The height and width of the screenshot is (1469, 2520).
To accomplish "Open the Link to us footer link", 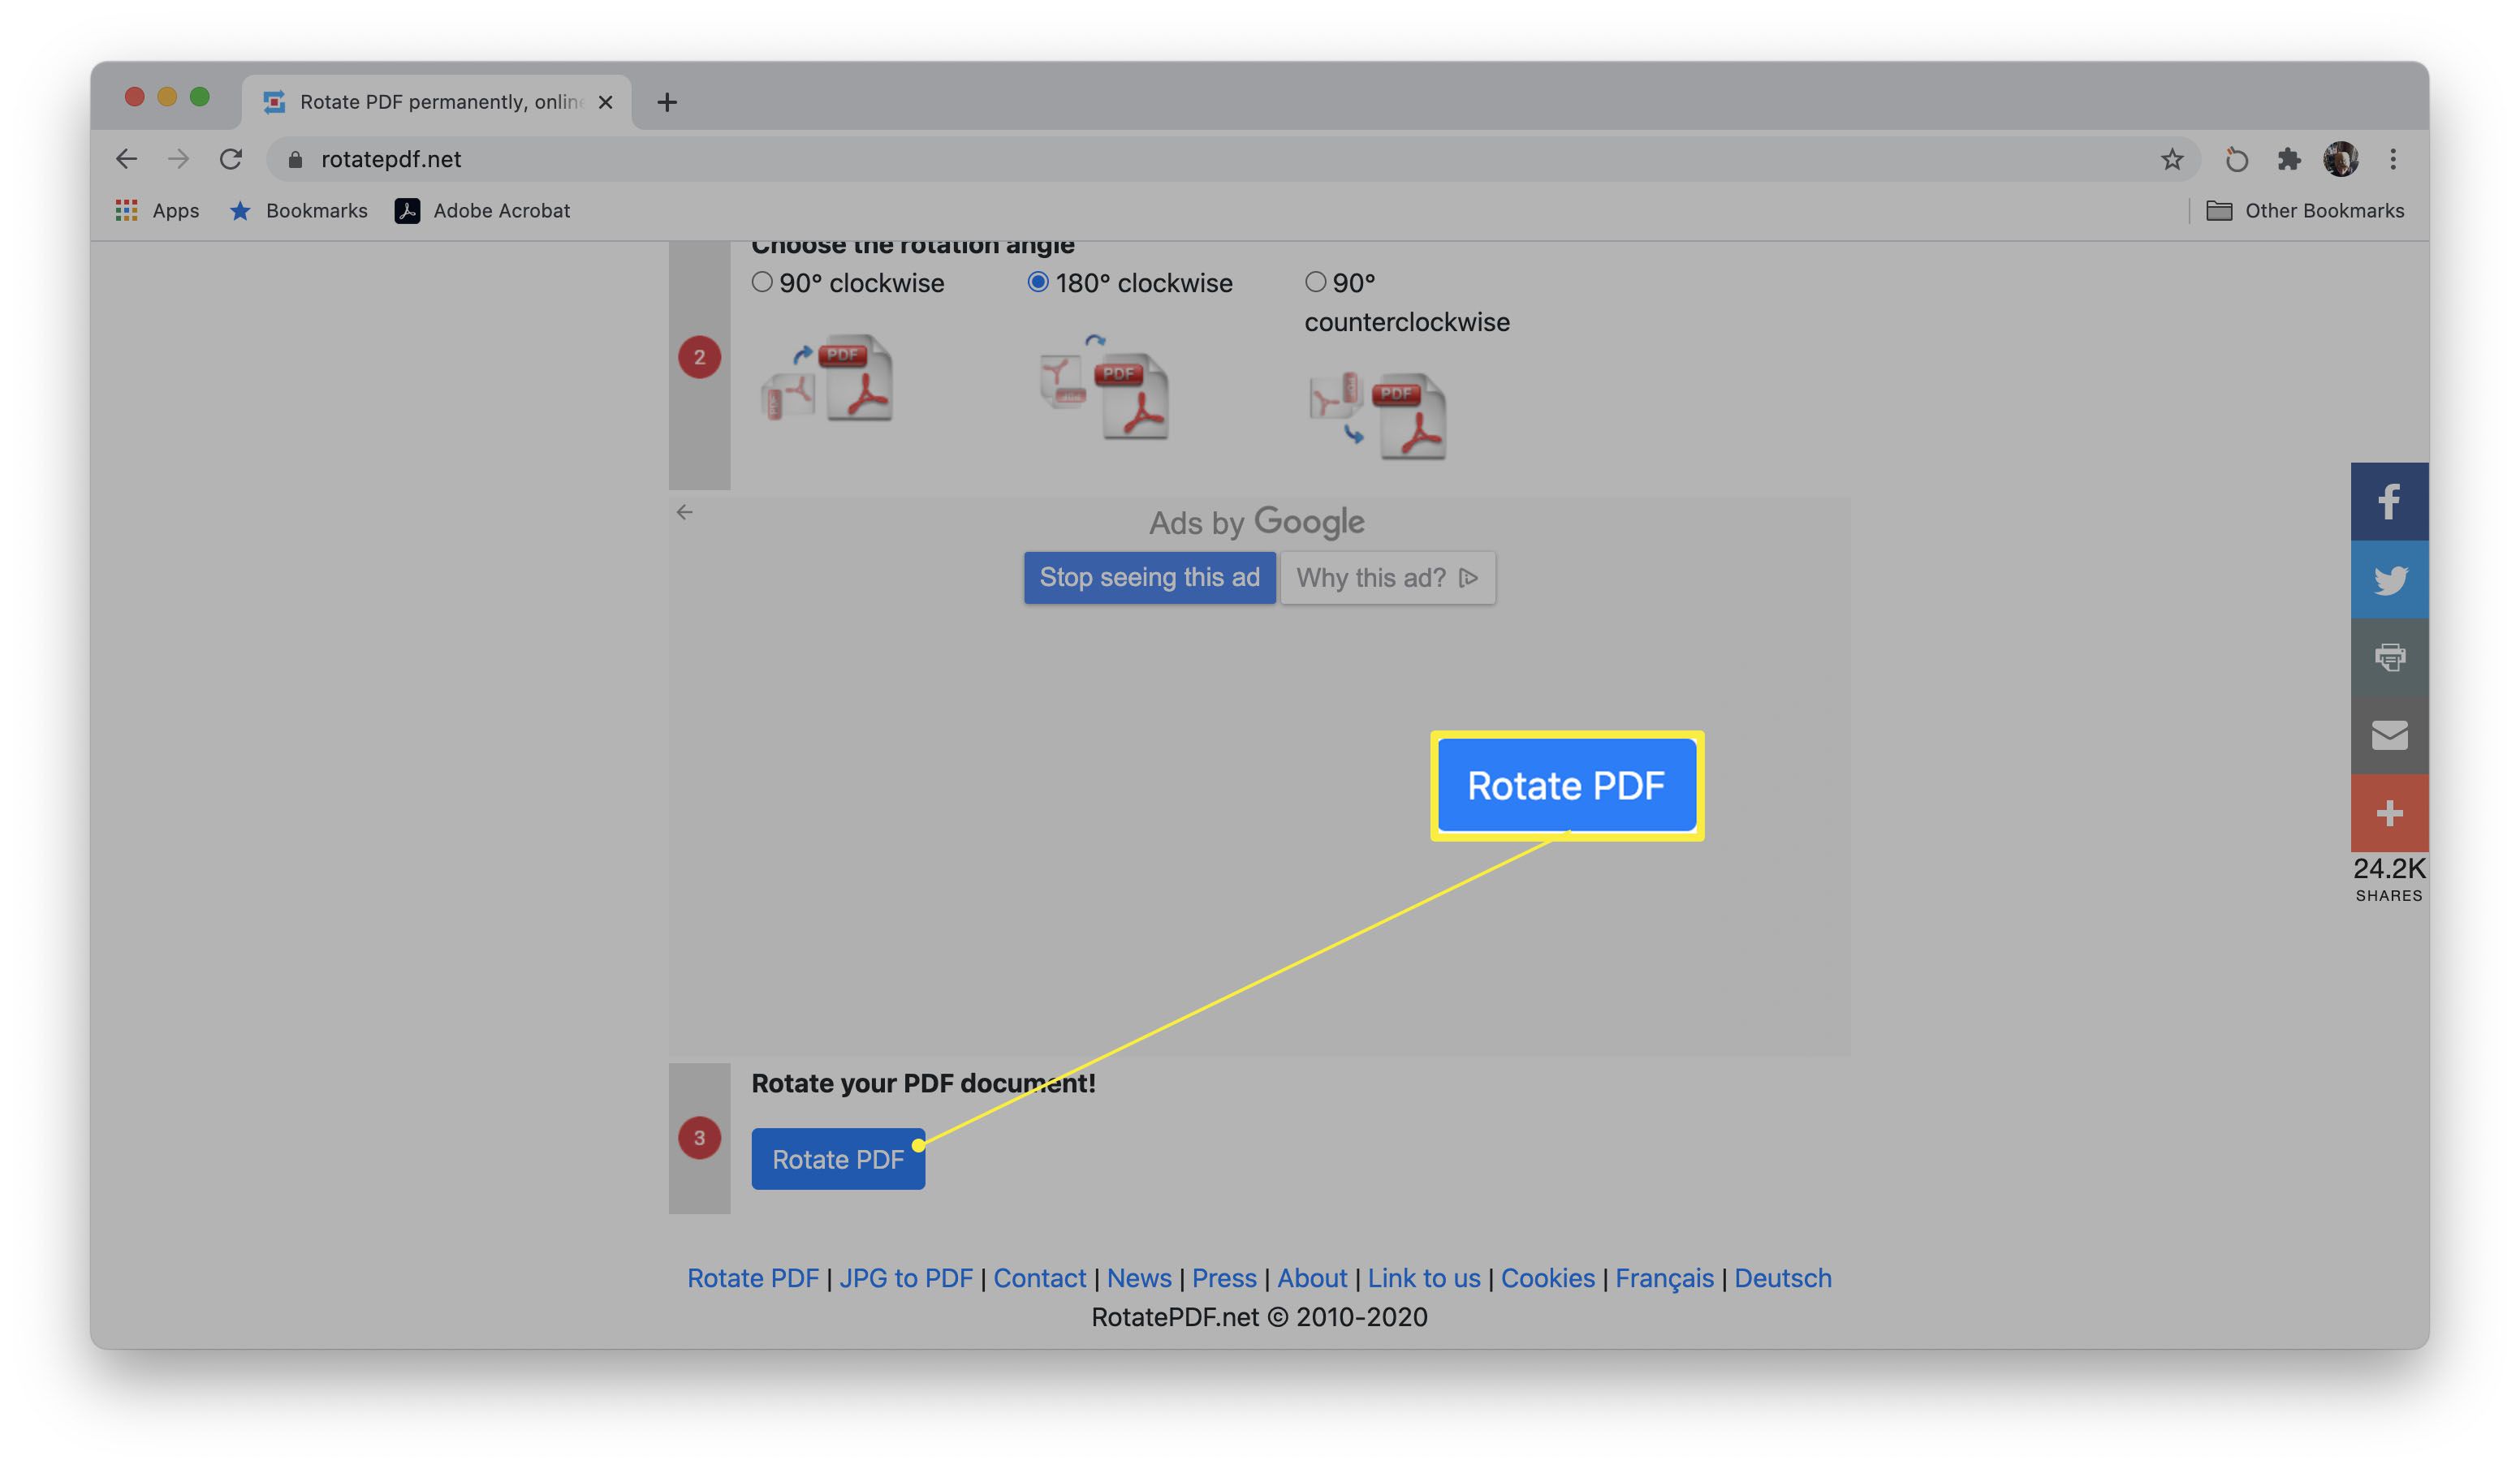I will (x=1424, y=1278).
